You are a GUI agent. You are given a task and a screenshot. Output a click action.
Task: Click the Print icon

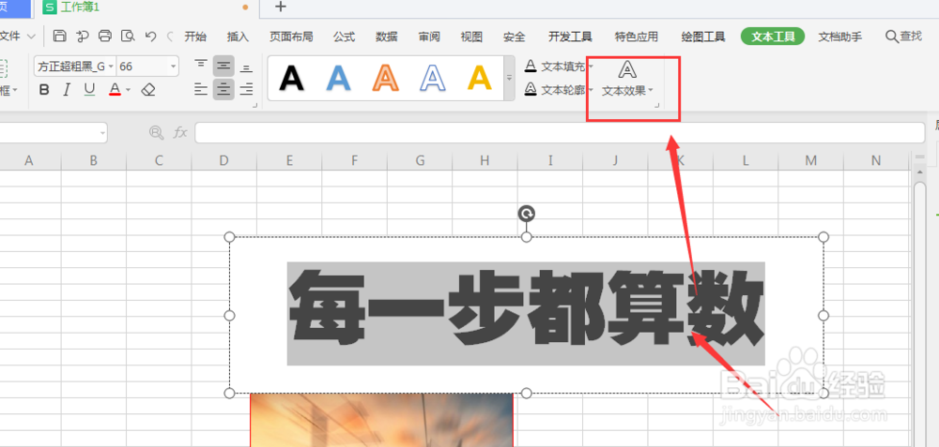105,37
